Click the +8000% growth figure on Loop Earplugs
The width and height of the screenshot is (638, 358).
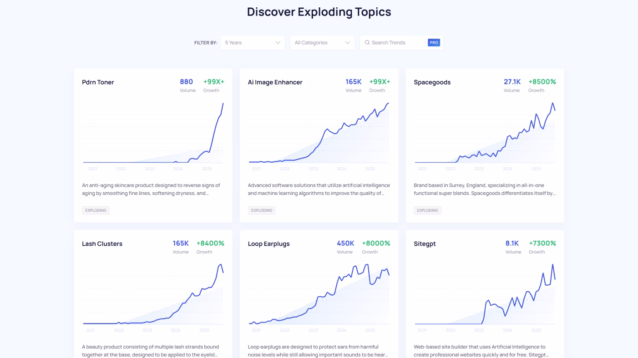(376, 243)
